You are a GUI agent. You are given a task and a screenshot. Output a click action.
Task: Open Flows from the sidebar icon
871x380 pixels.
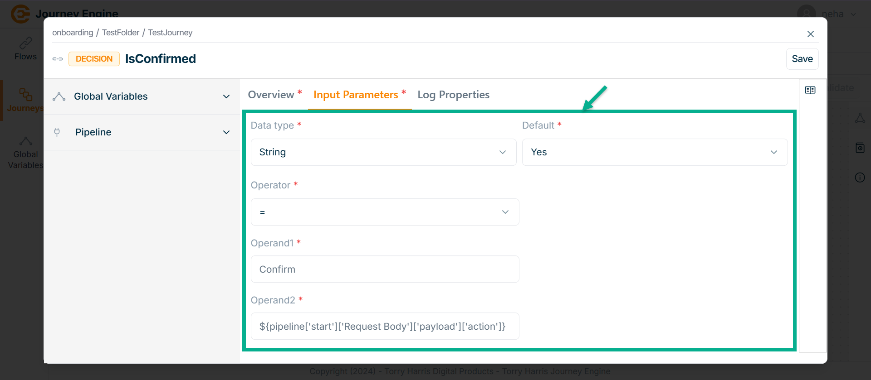25,43
